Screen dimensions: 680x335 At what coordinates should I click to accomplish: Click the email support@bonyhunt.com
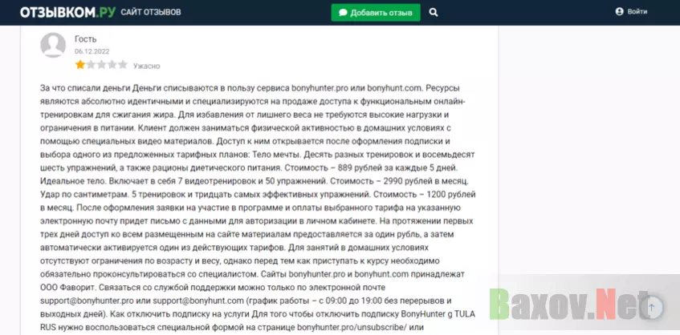click(x=198, y=301)
